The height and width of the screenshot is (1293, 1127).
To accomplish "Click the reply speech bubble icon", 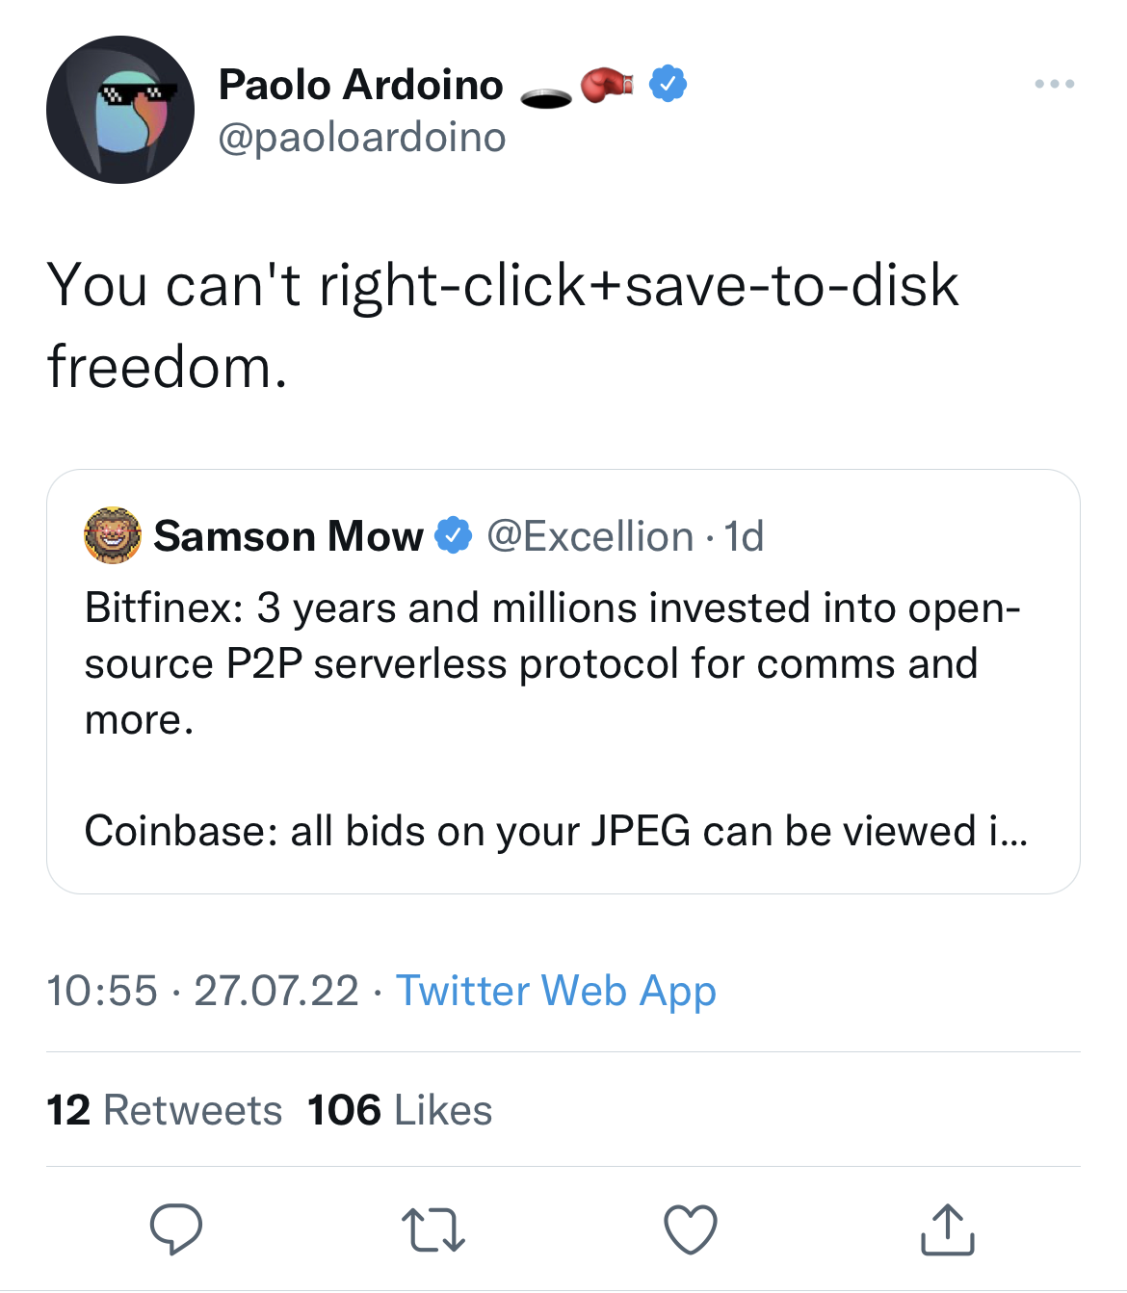I will pos(176,1228).
